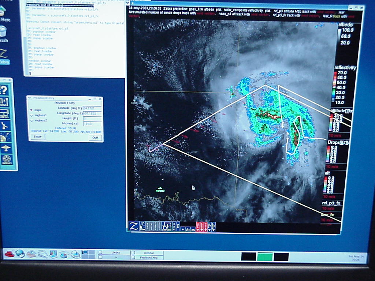Launch the pie chart spreadsheet icon in panel
The image size is (375, 281).
(64, 254)
